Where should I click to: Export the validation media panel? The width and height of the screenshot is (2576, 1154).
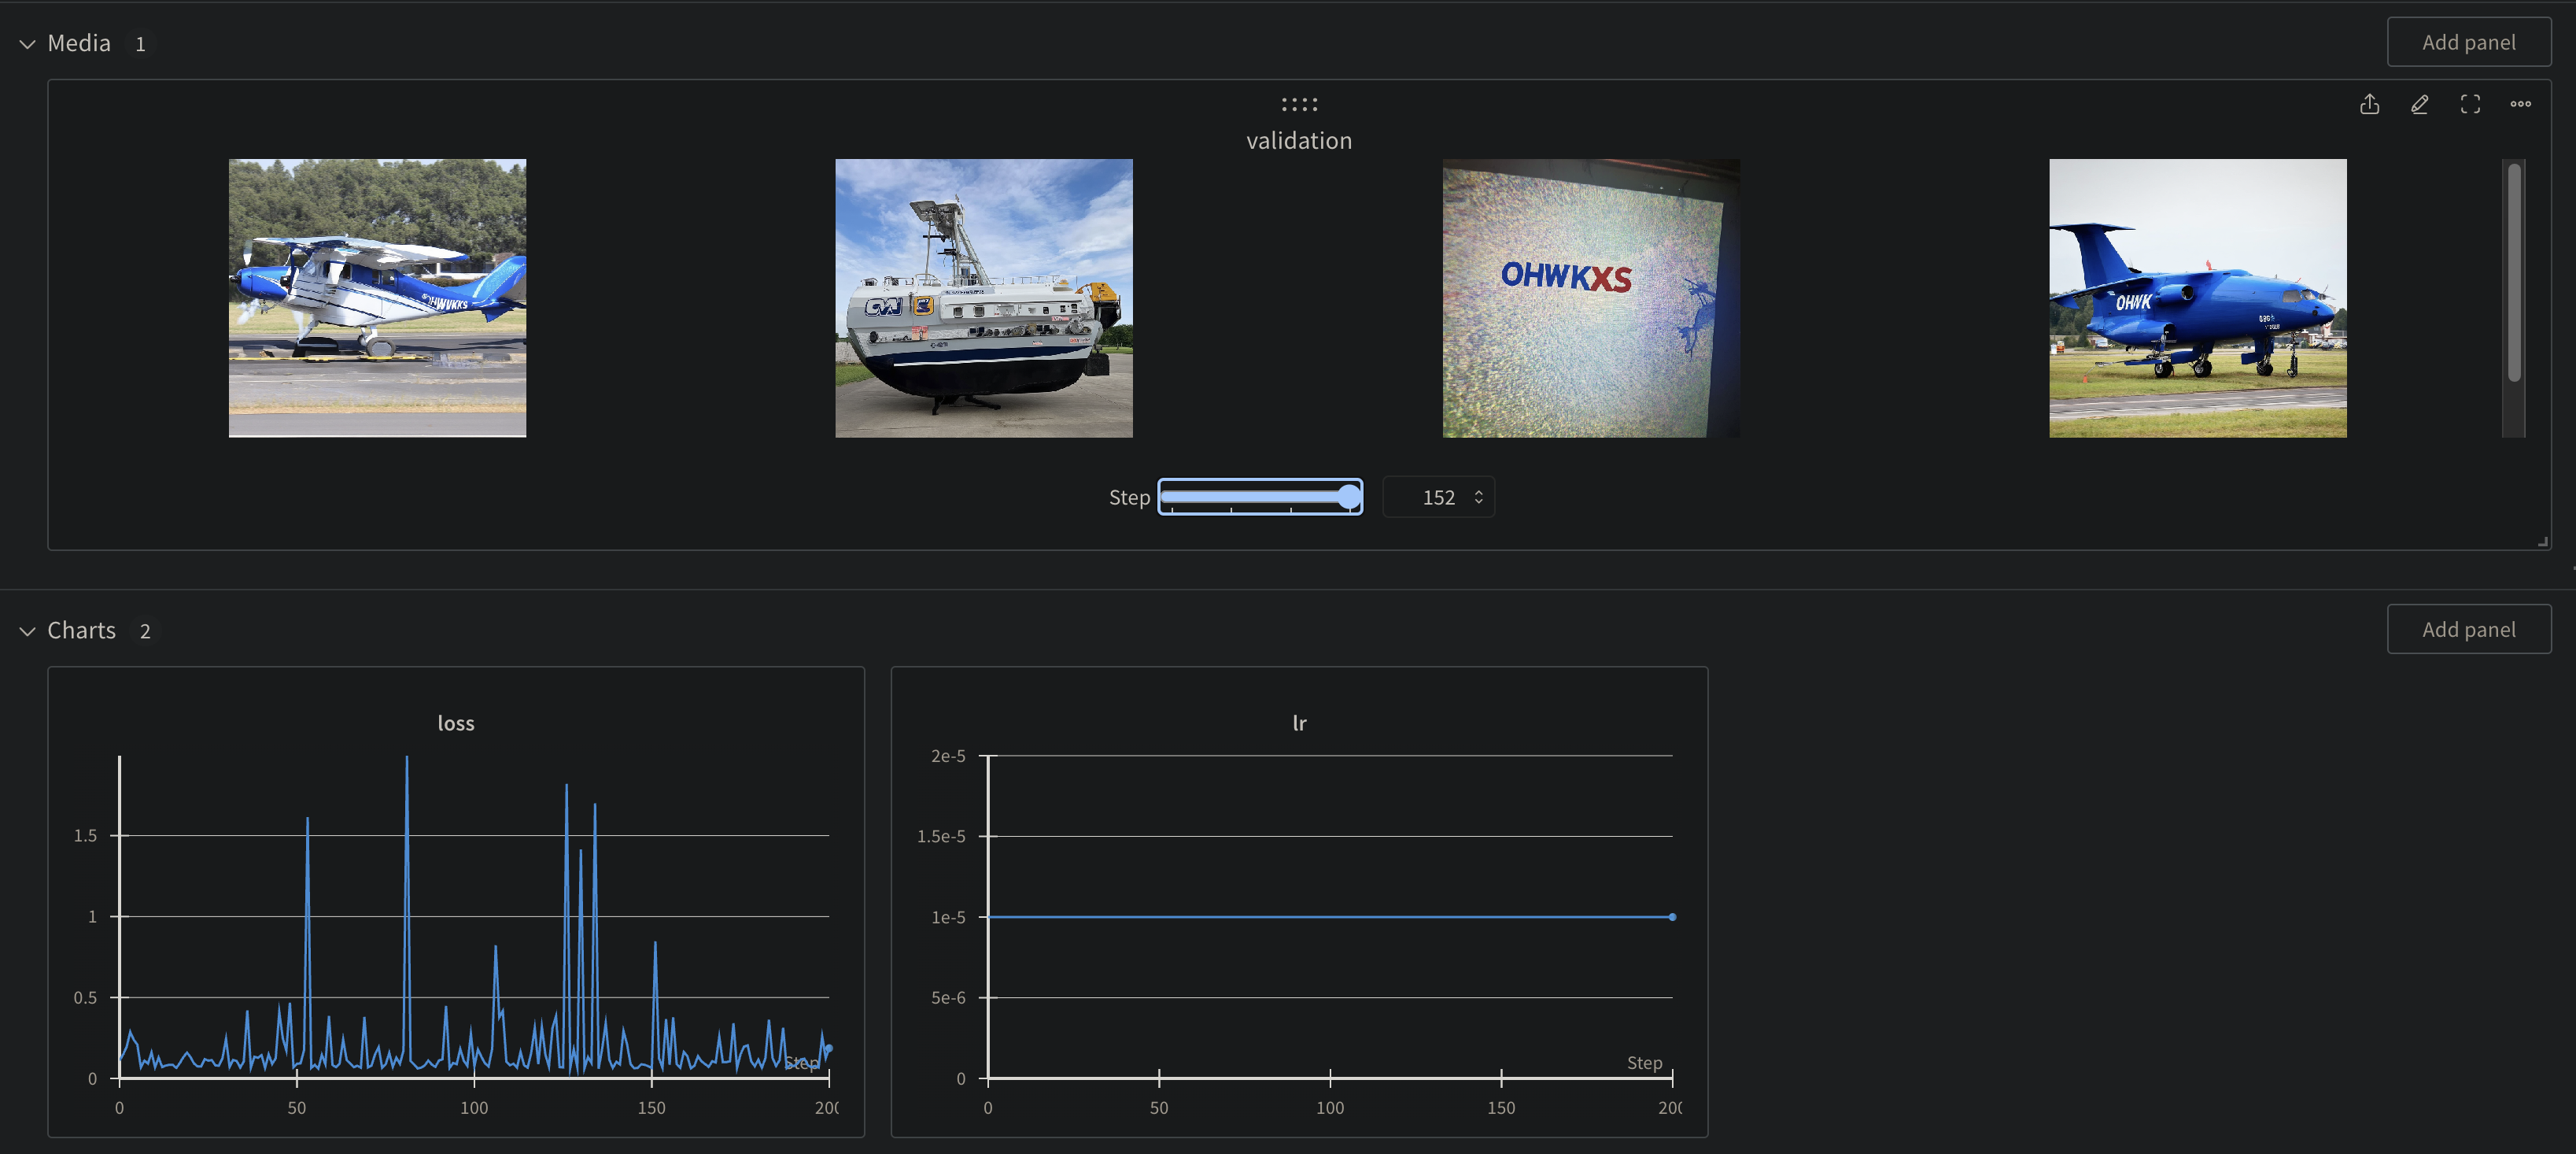2369,104
